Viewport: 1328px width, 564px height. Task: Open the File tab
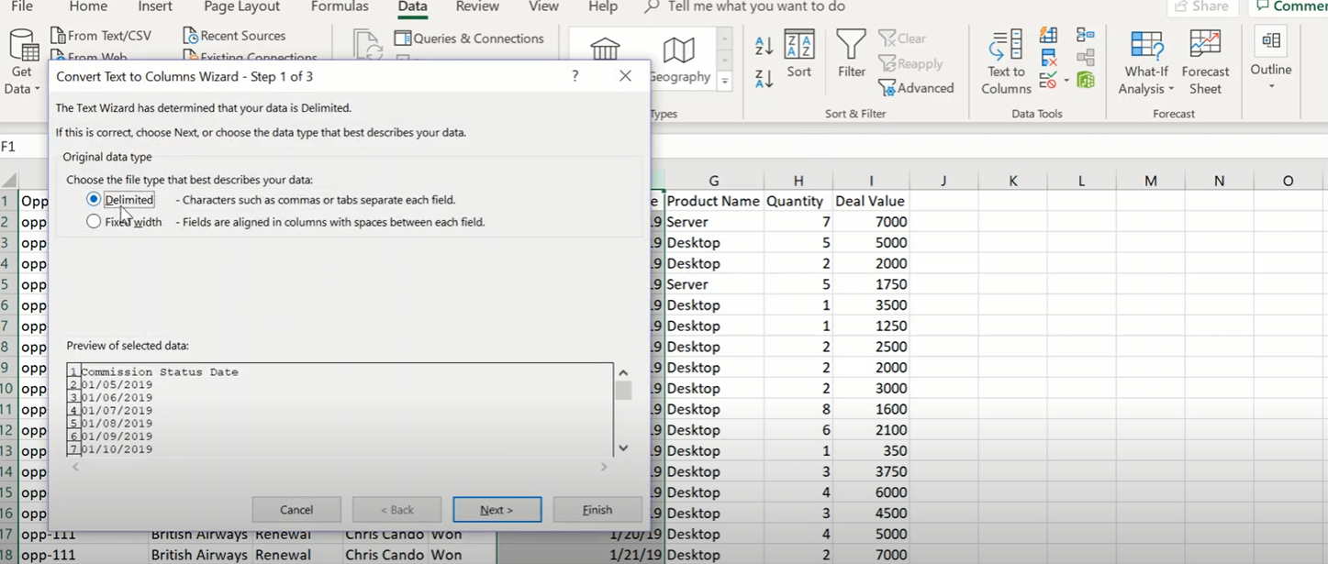22,6
